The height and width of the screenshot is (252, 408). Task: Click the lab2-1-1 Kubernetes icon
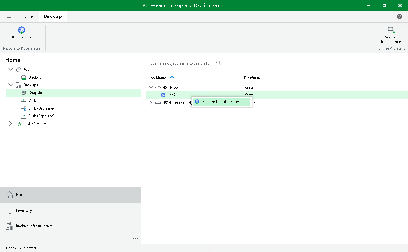[x=163, y=95]
